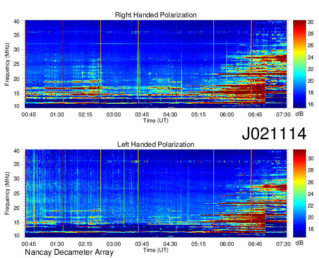Click the "dB" unit label beside the Right Handed color bar
The height and width of the screenshot is (258, 319).
pos(299,114)
